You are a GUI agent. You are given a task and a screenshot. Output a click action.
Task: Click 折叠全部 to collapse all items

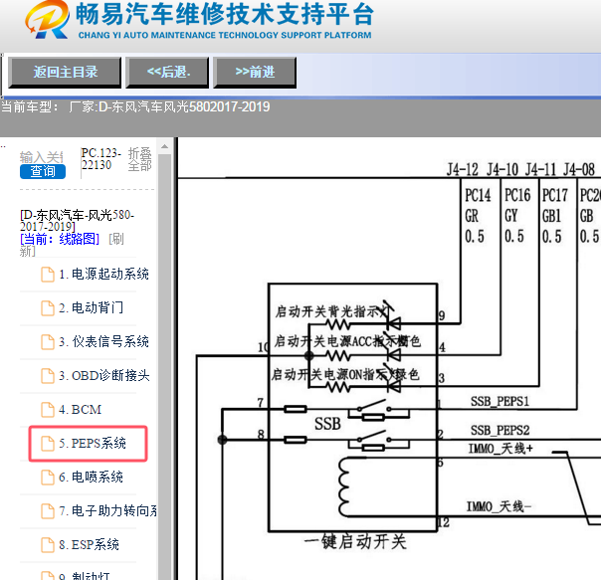coord(139,159)
